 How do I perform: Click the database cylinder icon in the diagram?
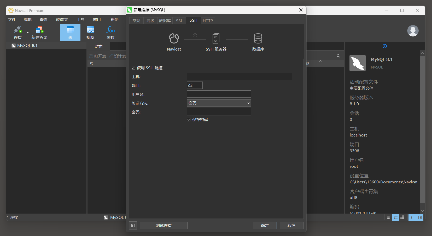[258, 38]
